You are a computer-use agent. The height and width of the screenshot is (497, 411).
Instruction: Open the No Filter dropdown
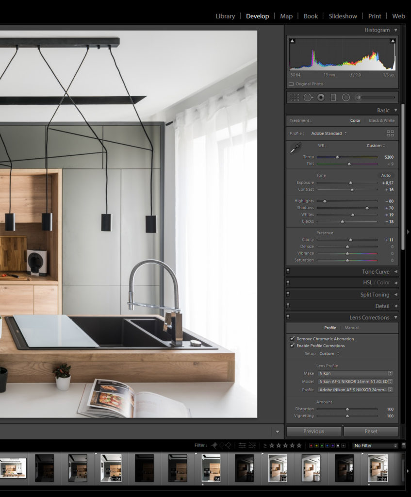(375, 446)
